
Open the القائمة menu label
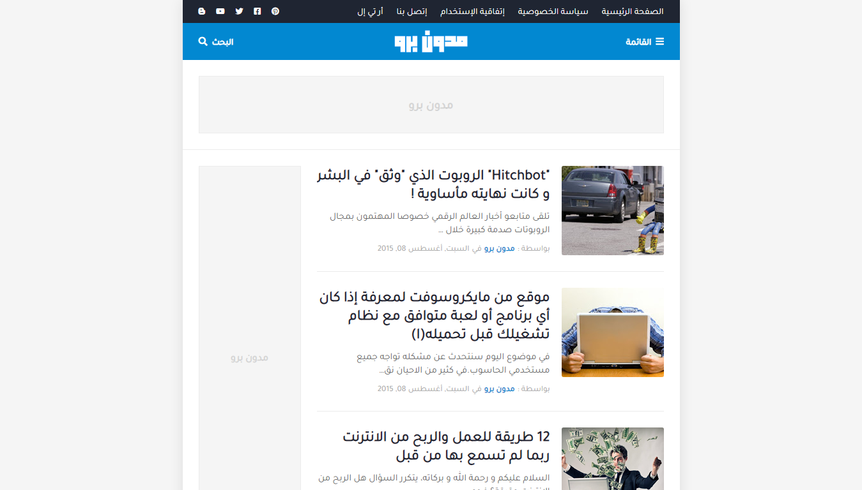(638, 41)
